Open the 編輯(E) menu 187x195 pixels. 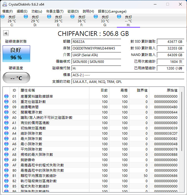[x=22, y=11]
